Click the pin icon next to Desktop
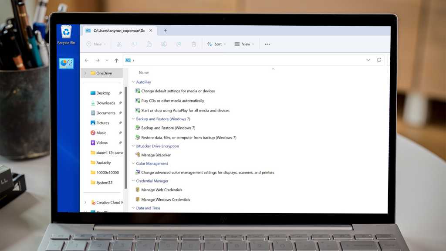Screen dimensions: 446x251 point(120,93)
